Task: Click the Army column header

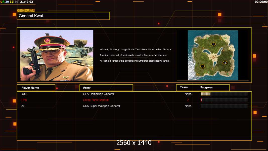Action: point(106,88)
